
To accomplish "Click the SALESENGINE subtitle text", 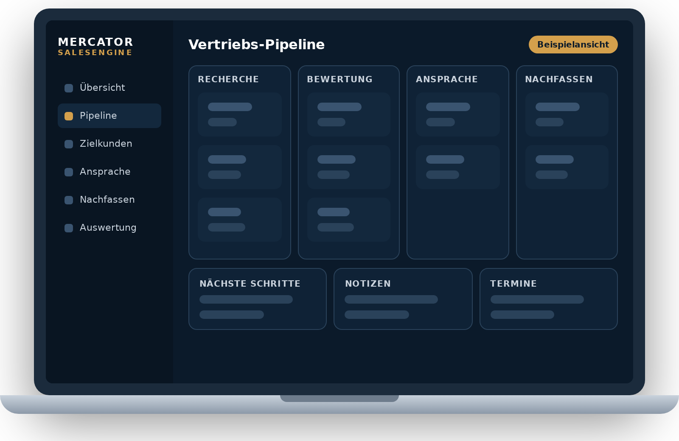I will pyautogui.click(x=95, y=53).
